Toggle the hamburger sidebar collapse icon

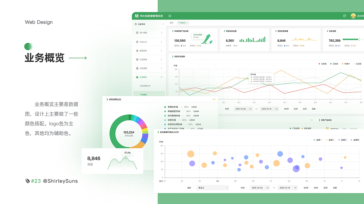click(x=170, y=16)
